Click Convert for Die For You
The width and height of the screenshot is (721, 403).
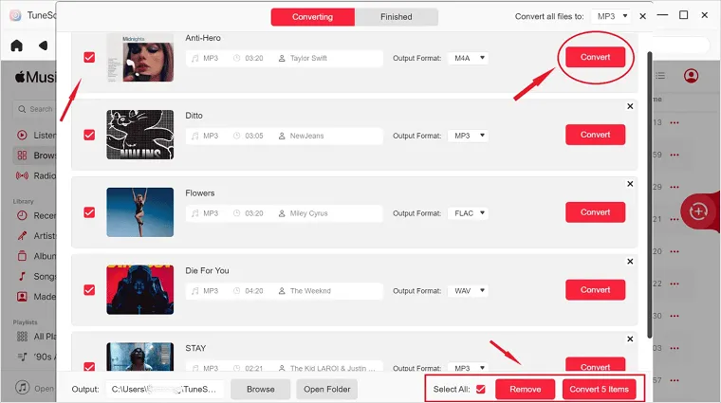point(595,290)
